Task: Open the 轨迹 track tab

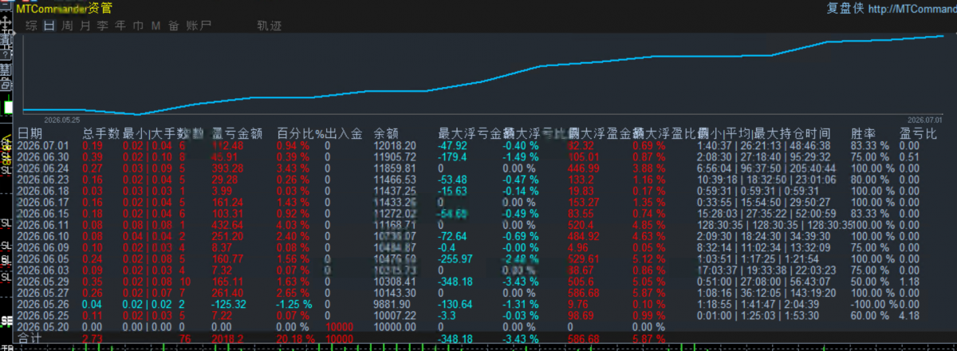Action: coord(269,26)
